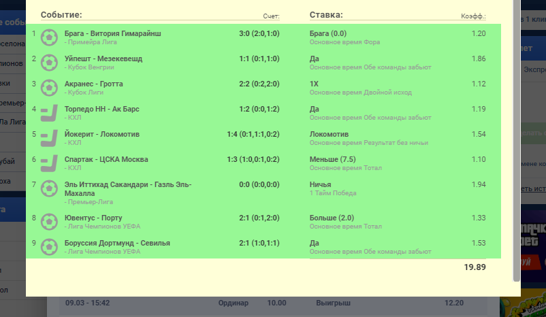The width and height of the screenshot is (546, 317).
Task: Click the bet Локомотив
Action: (x=329, y=134)
